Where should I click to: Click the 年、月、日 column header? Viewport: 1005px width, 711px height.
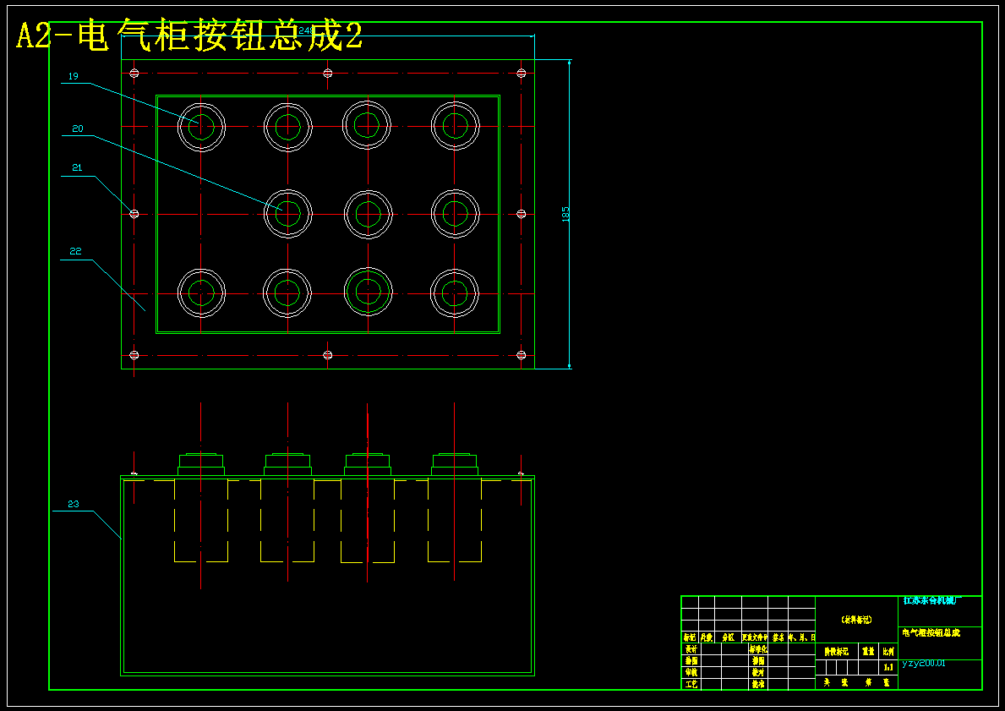801,638
